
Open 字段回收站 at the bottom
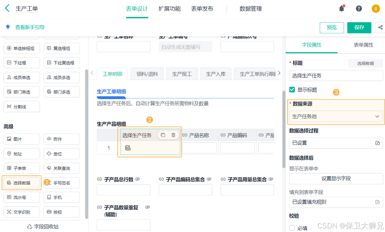tap(44, 226)
